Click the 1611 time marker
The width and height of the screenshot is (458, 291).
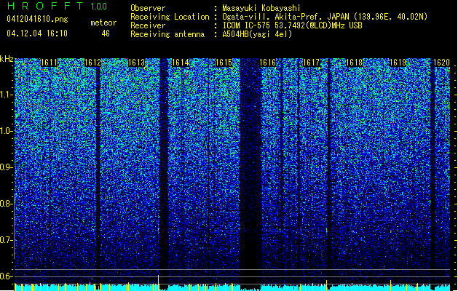click(49, 63)
